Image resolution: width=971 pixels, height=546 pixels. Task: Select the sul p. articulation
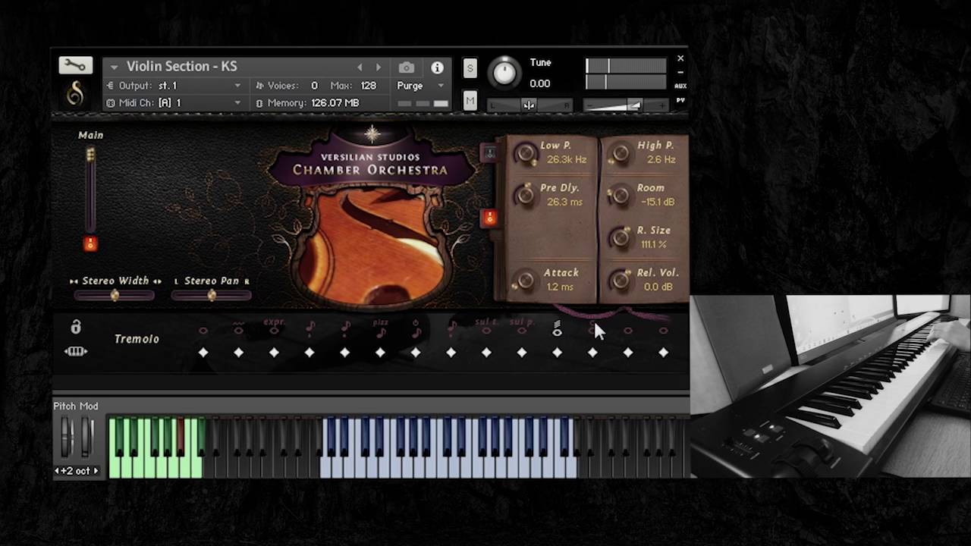pyautogui.click(x=521, y=327)
